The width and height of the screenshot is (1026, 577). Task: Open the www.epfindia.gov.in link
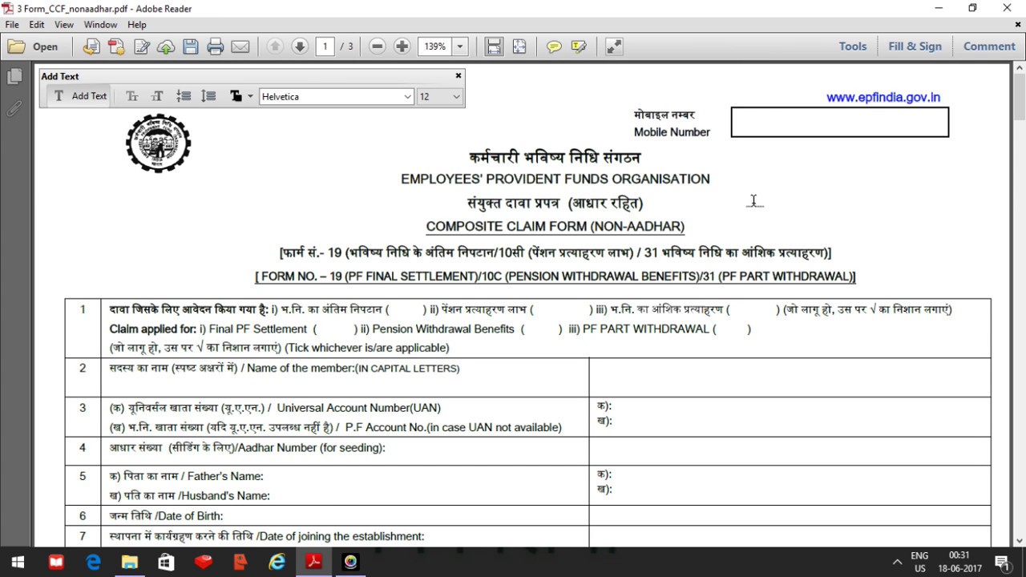883,97
